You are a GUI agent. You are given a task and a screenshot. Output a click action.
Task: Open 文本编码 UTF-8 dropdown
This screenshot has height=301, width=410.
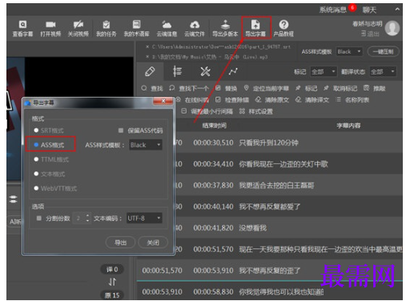144,219
